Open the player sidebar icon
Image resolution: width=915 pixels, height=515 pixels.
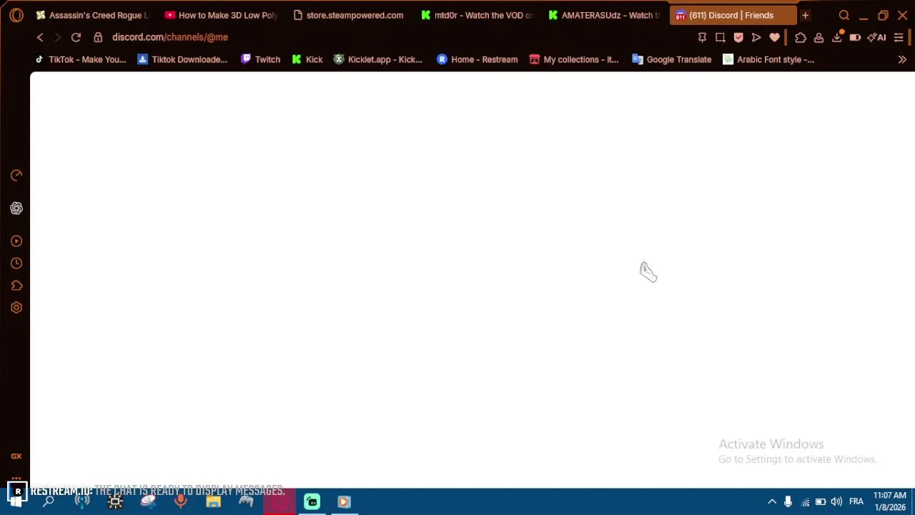click(16, 241)
